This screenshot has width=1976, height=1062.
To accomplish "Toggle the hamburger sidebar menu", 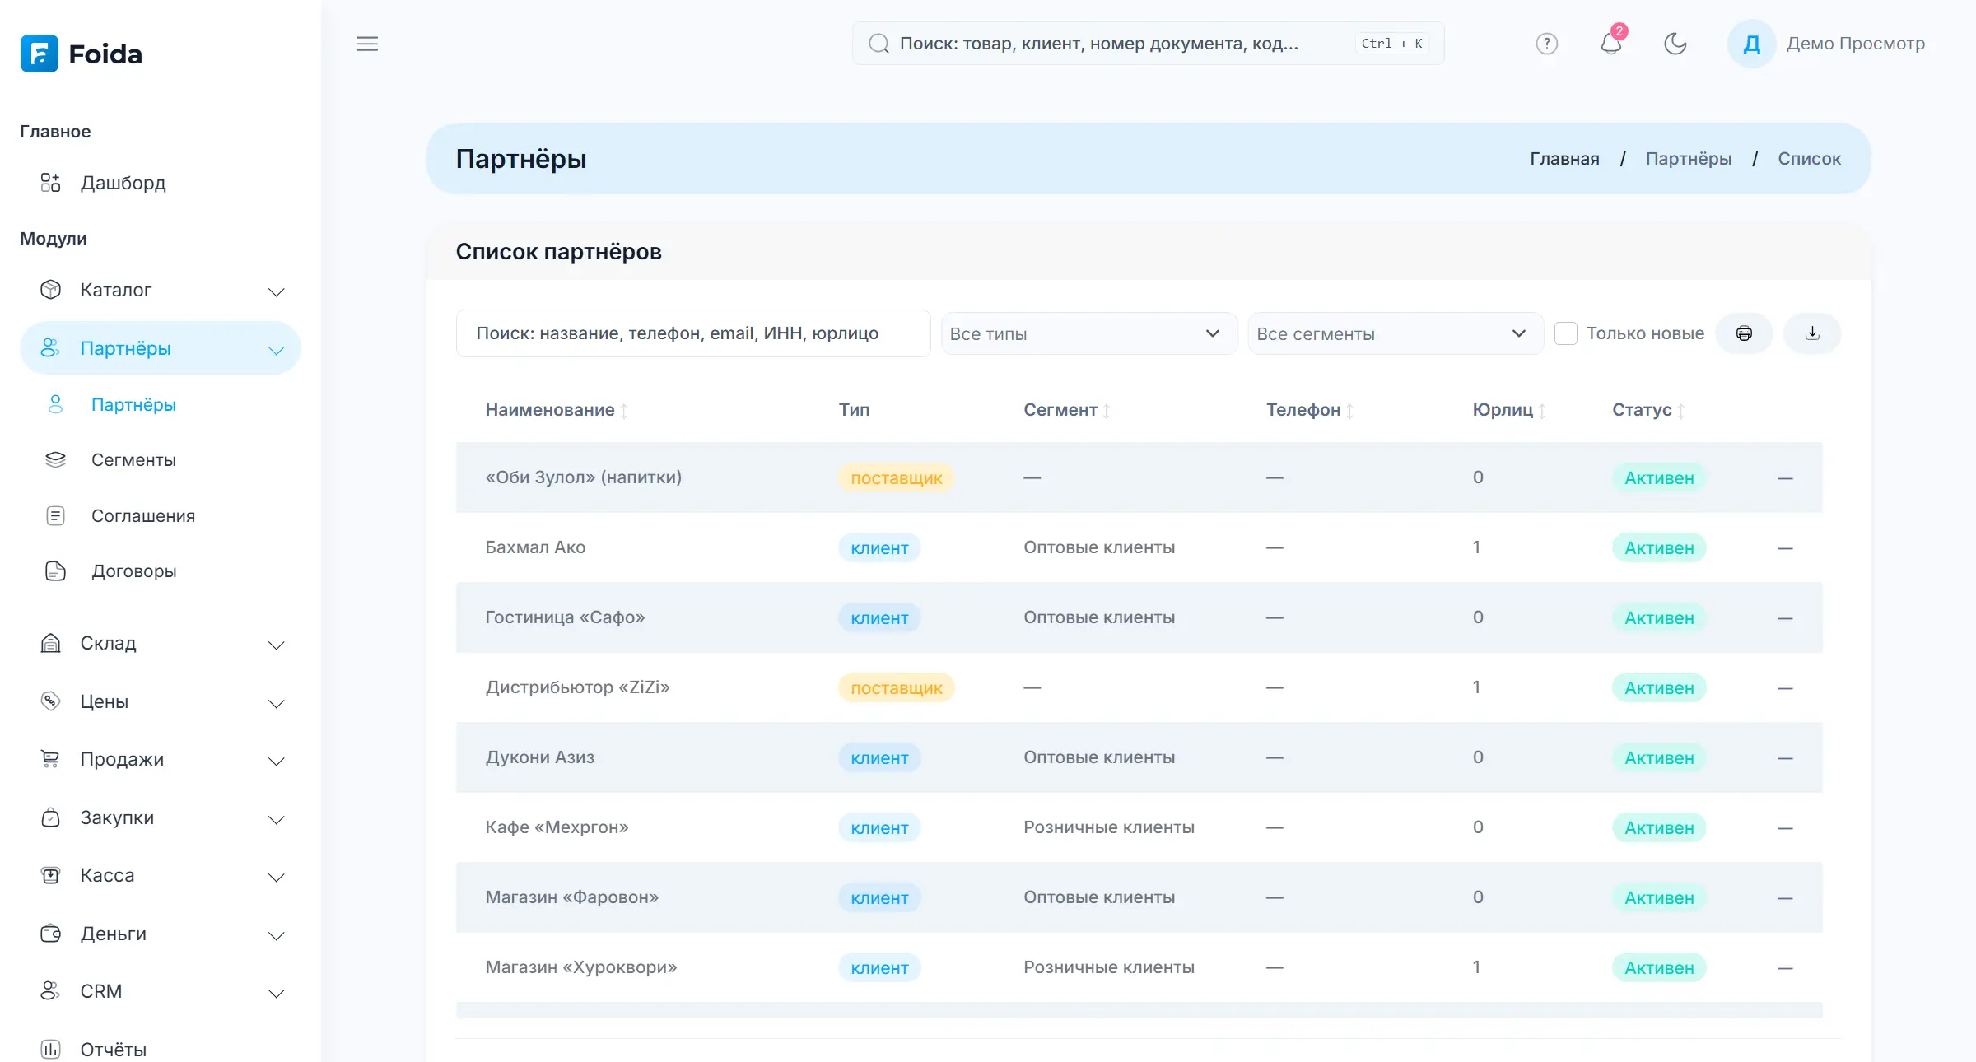I will 367,44.
